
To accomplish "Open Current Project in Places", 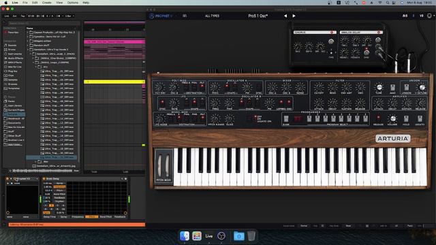I will click(x=14, y=110).
